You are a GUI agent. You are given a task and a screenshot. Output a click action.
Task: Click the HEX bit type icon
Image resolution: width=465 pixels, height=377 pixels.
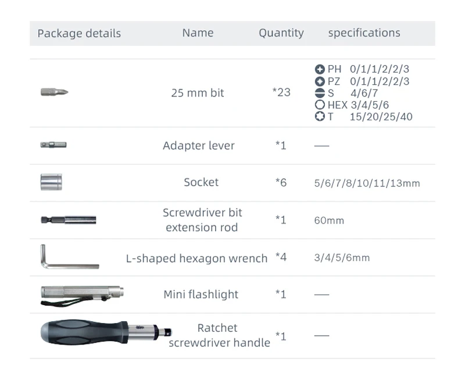point(320,105)
